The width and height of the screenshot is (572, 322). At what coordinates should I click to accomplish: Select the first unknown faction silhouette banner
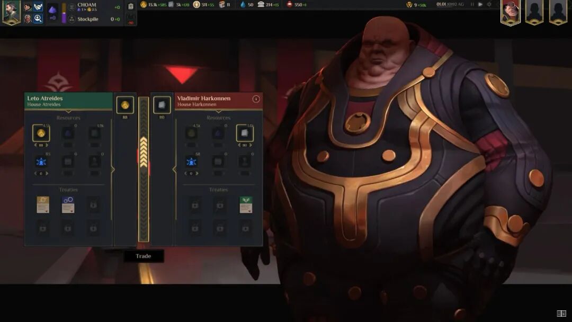pyautogui.click(x=534, y=12)
